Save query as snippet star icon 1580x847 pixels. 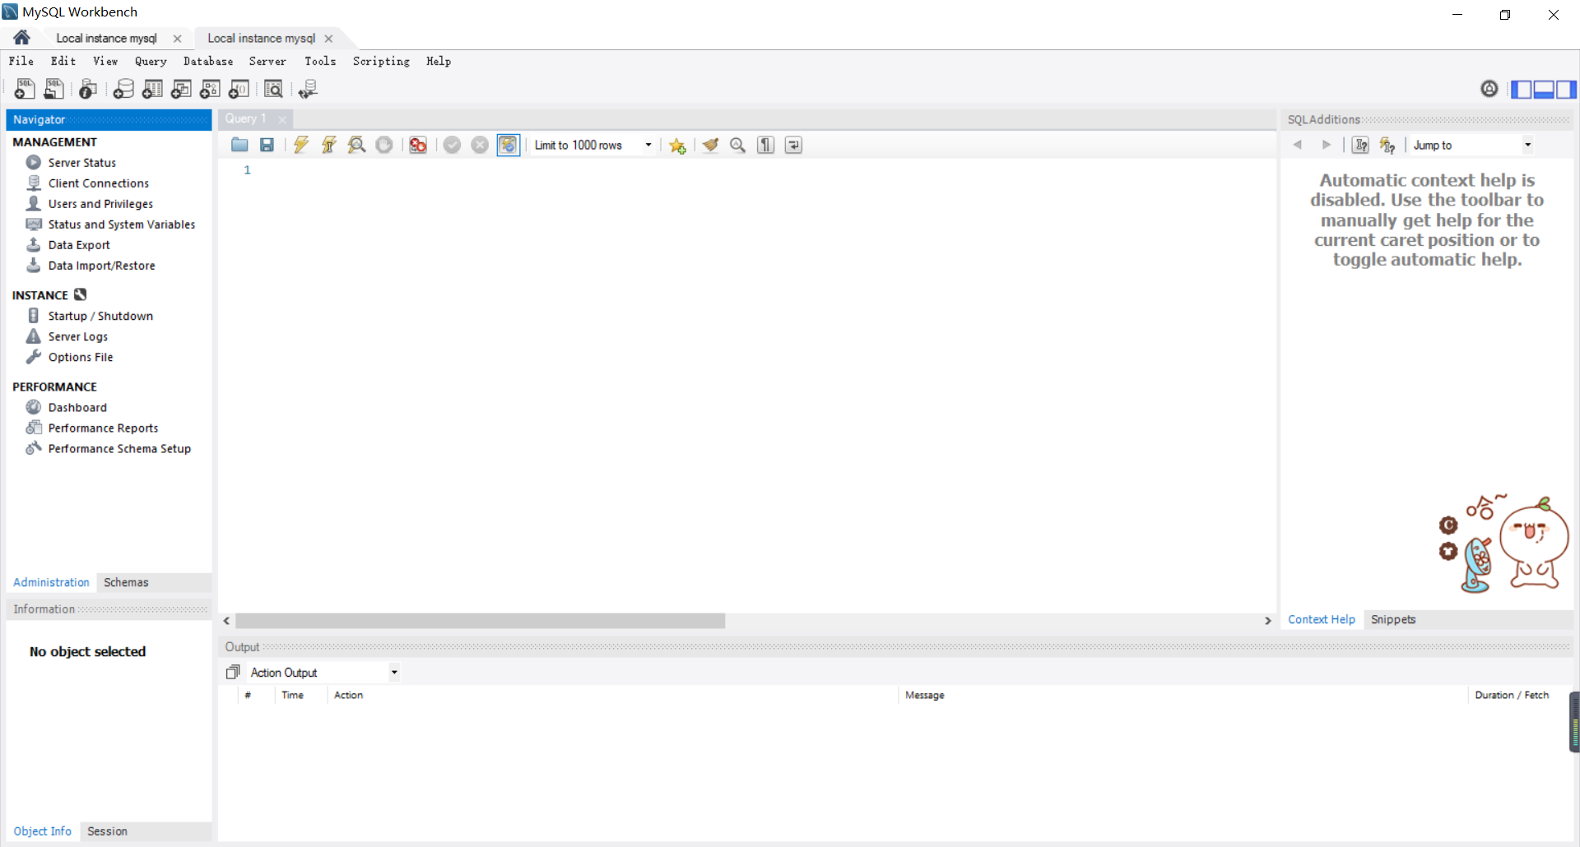677,146
